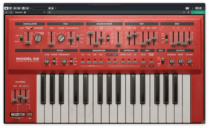Click the KEY HOLD button

click(143, 62)
